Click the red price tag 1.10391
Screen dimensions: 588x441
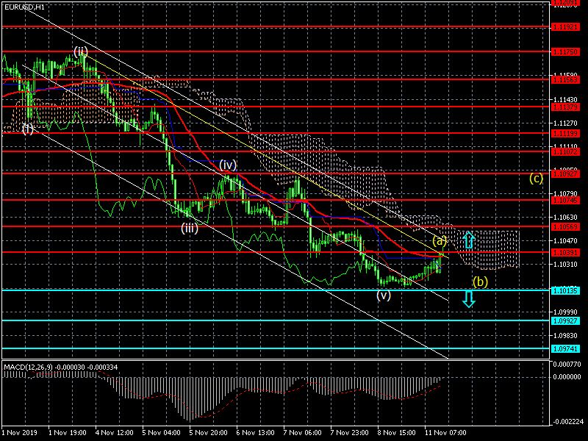tap(565, 253)
